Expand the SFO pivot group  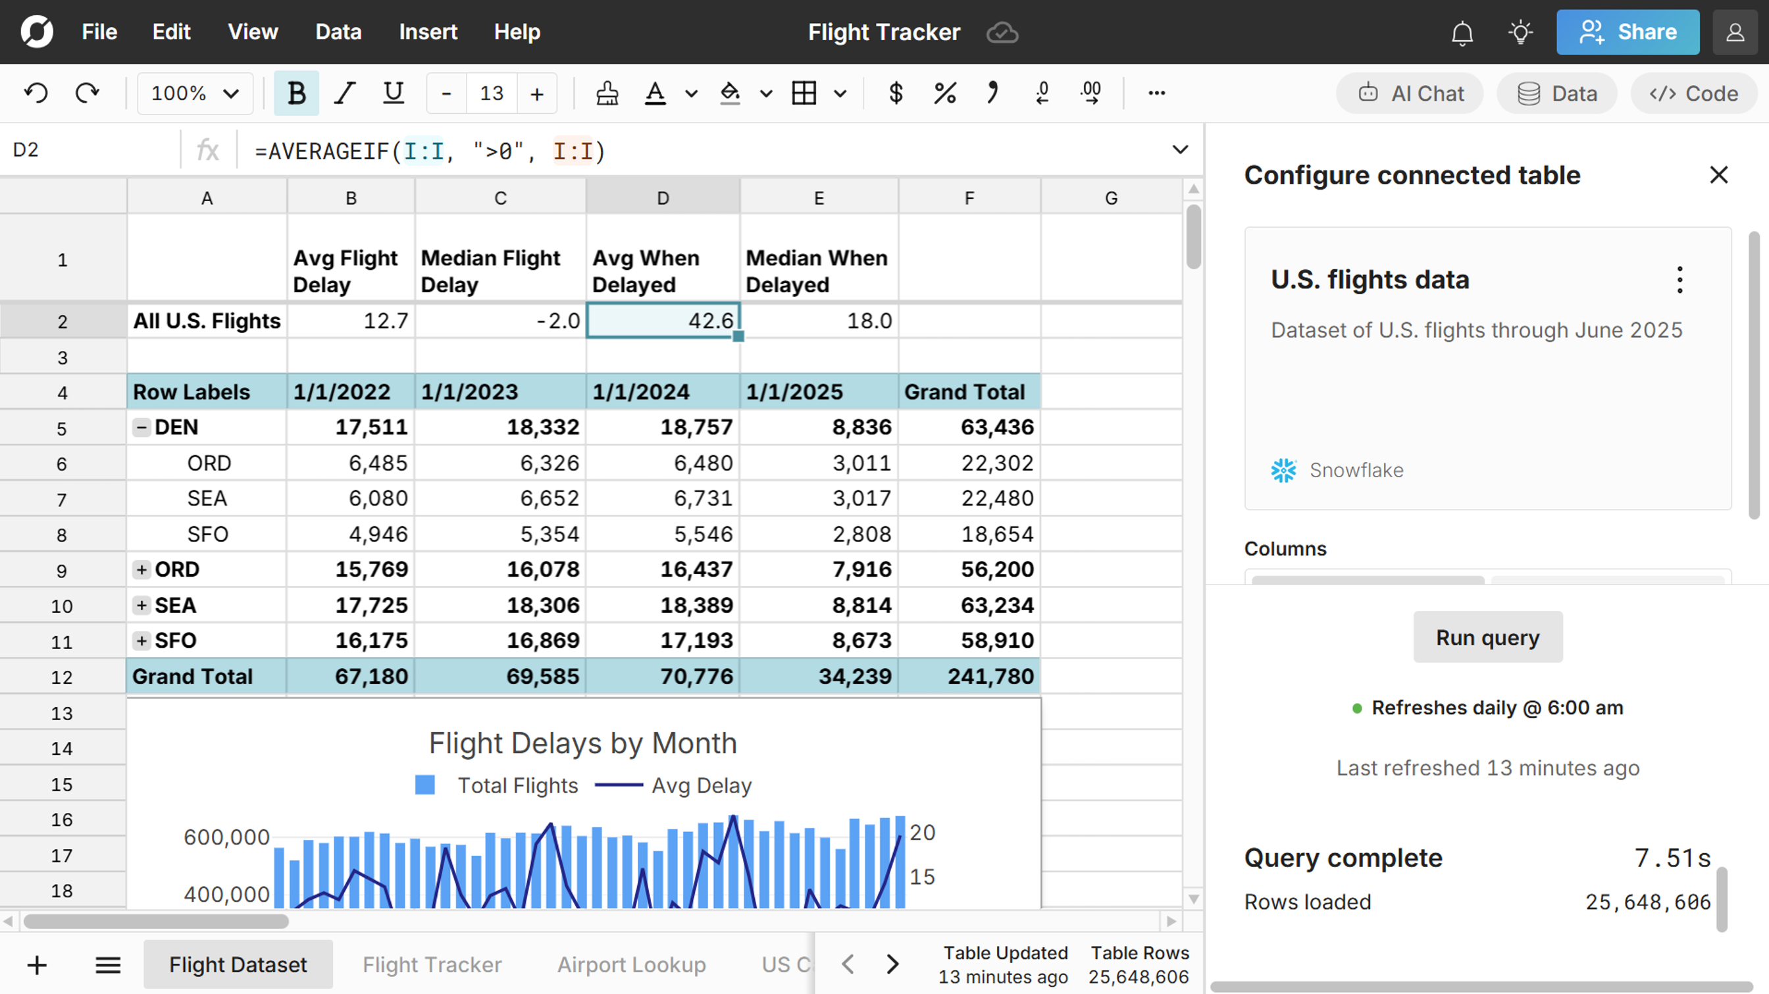(141, 641)
